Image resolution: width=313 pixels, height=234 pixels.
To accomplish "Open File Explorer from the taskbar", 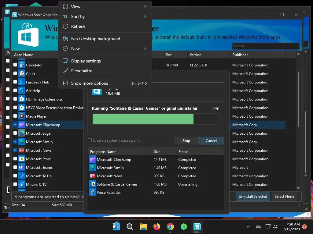I will click(x=143, y=226).
